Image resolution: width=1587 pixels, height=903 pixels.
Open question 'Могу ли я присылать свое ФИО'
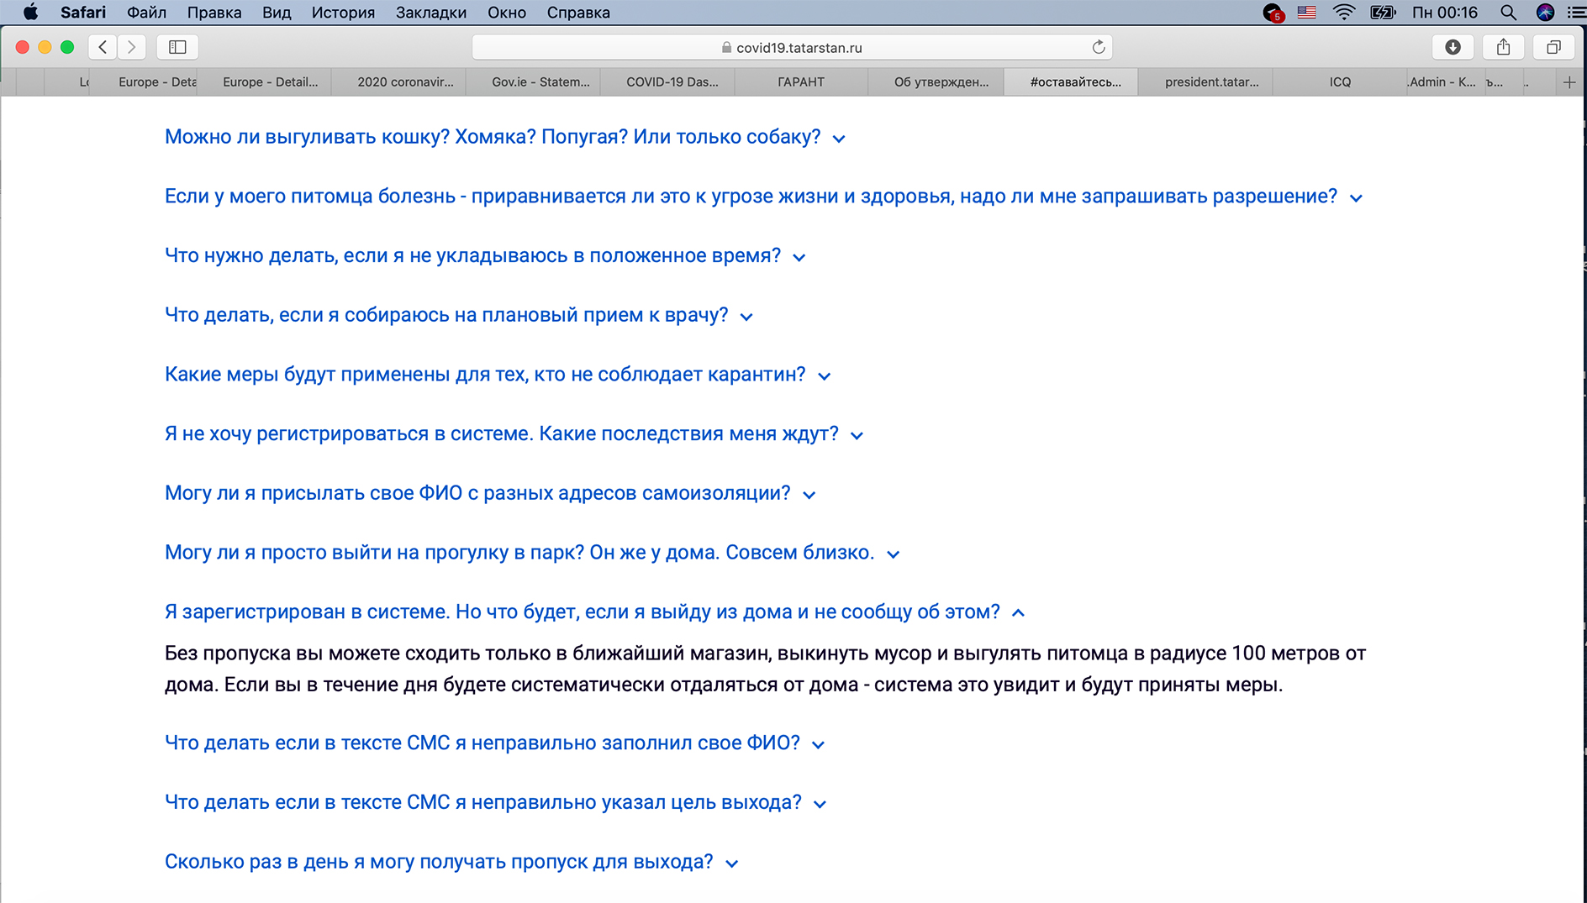(490, 494)
